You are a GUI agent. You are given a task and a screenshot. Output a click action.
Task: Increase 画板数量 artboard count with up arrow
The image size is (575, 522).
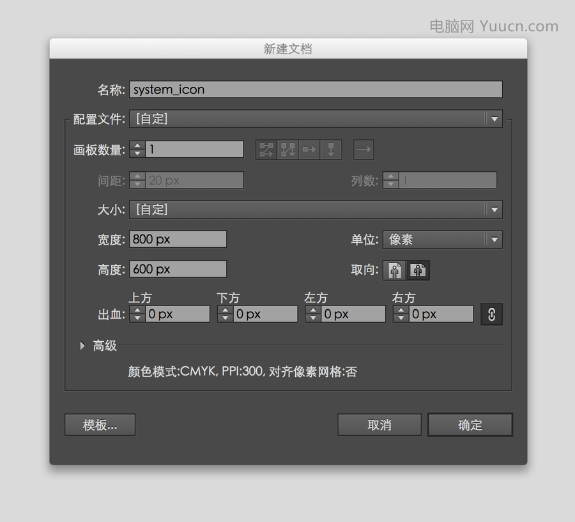pyautogui.click(x=137, y=146)
